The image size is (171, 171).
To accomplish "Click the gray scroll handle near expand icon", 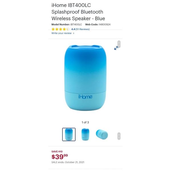I will click(119, 44).
